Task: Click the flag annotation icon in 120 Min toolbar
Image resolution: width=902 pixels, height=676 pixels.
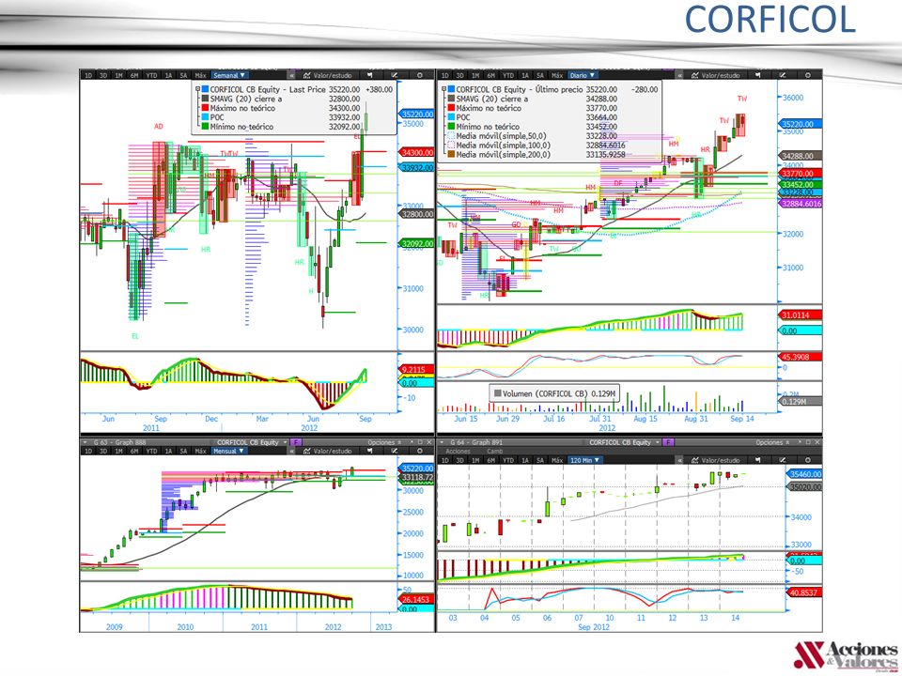Action: coord(757,460)
